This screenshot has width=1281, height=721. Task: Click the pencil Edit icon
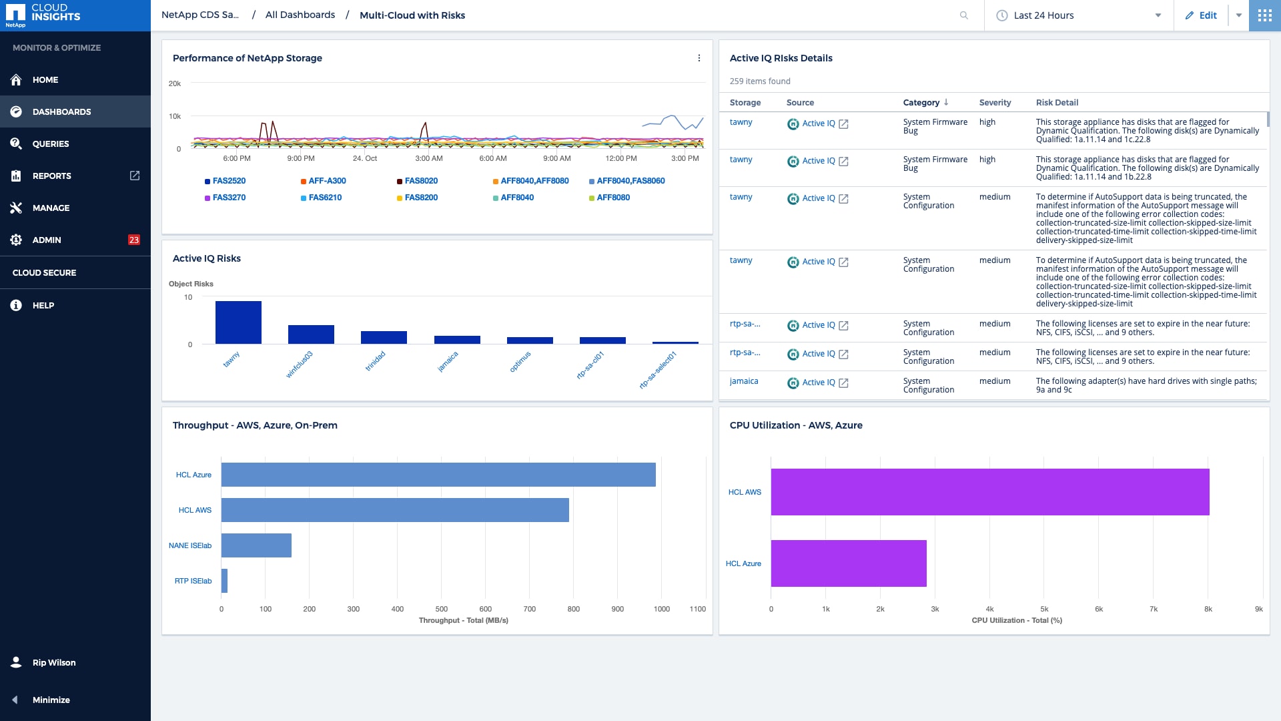point(1190,15)
